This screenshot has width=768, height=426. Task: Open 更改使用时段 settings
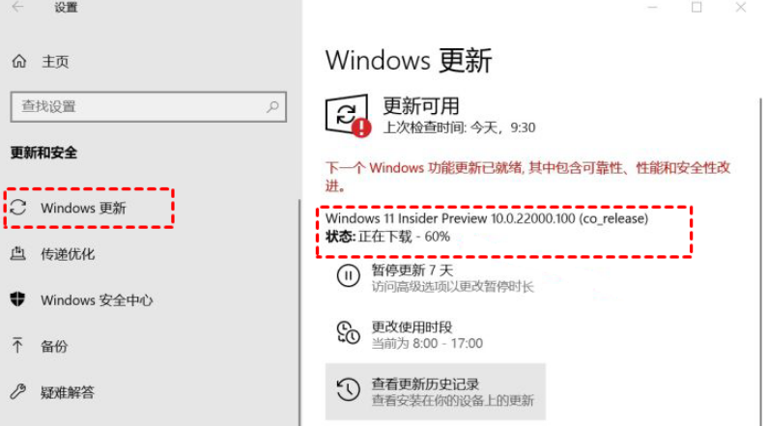412,327
